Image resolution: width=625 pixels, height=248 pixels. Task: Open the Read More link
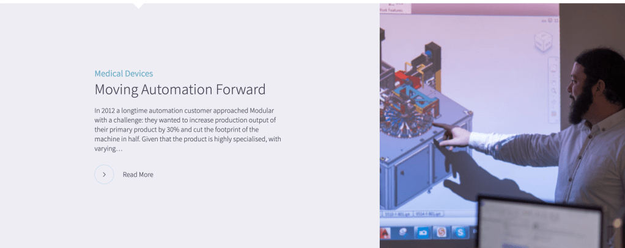(x=138, y=174)
